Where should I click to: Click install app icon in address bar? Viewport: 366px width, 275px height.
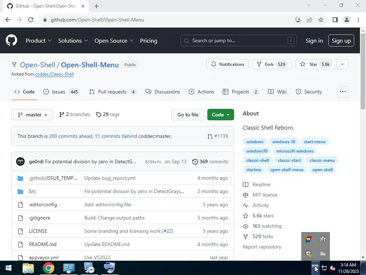click(298, 20)
